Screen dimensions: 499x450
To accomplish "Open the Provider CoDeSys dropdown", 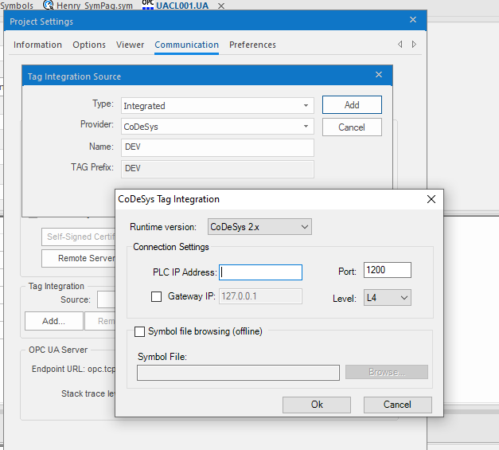I will (217, 126).
